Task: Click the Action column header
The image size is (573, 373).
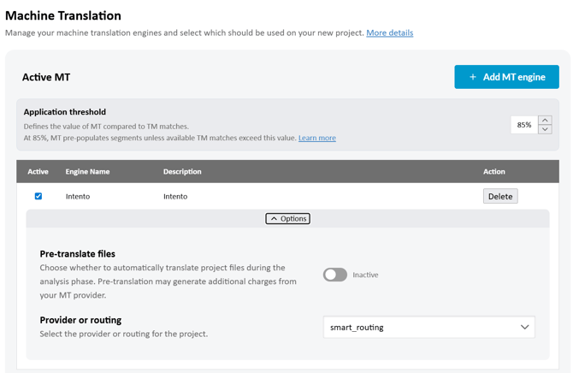Action: pos(494,171)
